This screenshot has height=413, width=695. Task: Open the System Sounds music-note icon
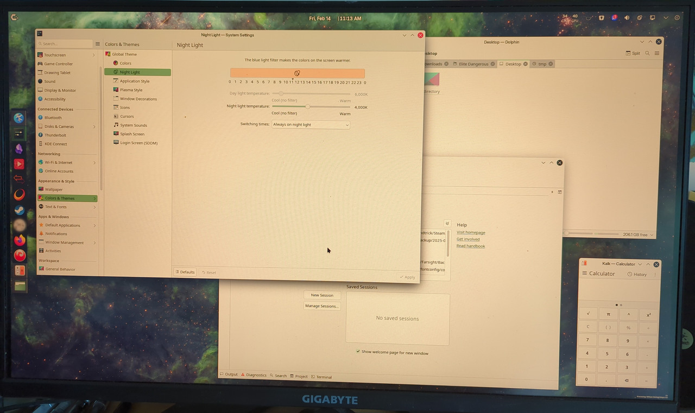pos(116,125)
